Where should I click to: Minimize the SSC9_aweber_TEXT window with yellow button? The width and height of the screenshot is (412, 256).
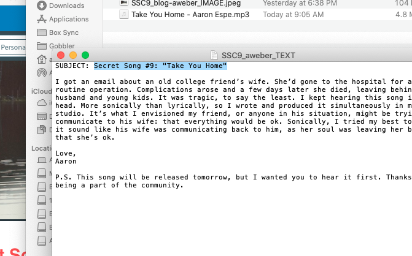click(73, 55)
